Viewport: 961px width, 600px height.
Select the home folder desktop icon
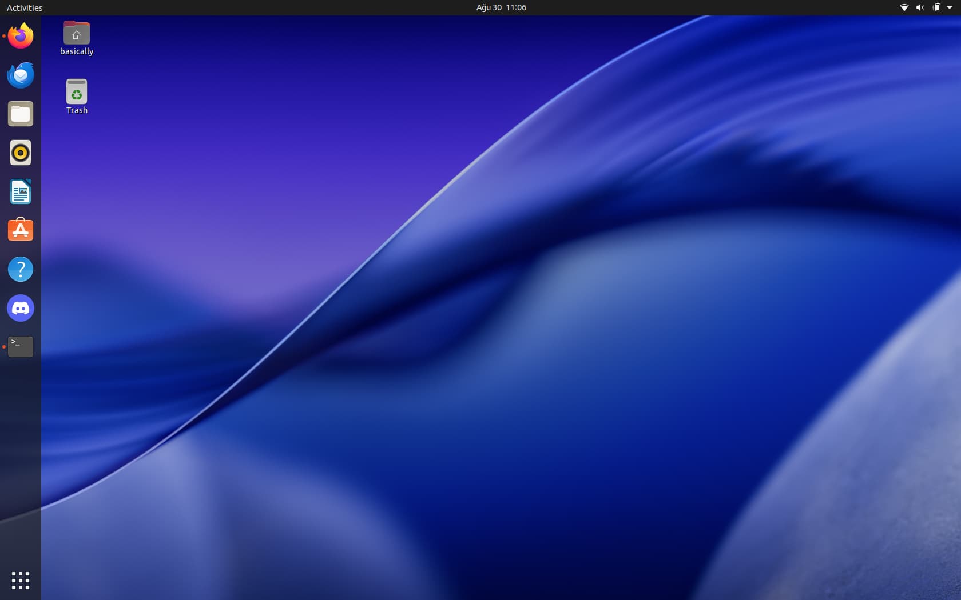[77, 33]
